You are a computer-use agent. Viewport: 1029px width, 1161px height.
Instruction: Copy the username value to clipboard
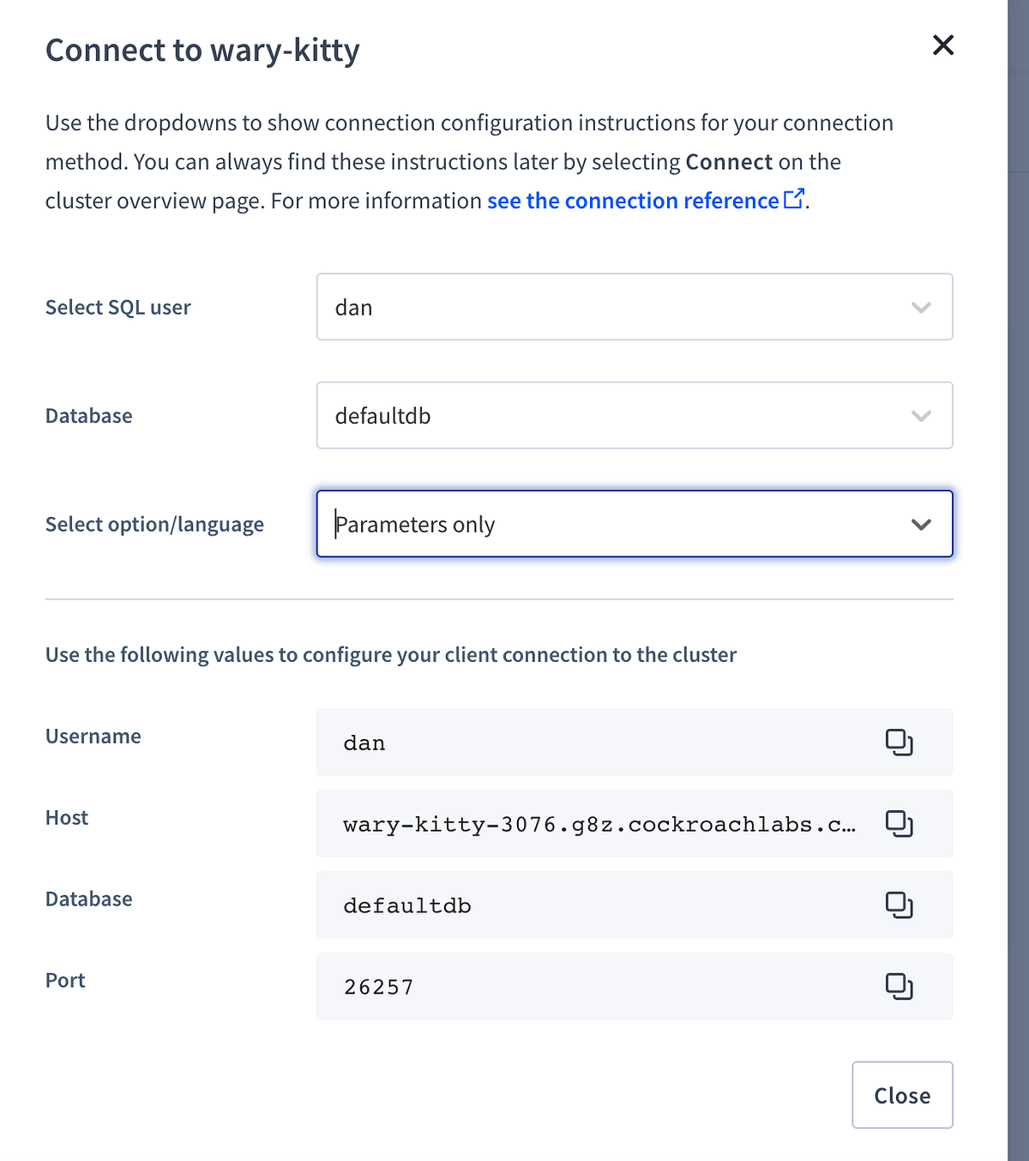tap(900, 743)
